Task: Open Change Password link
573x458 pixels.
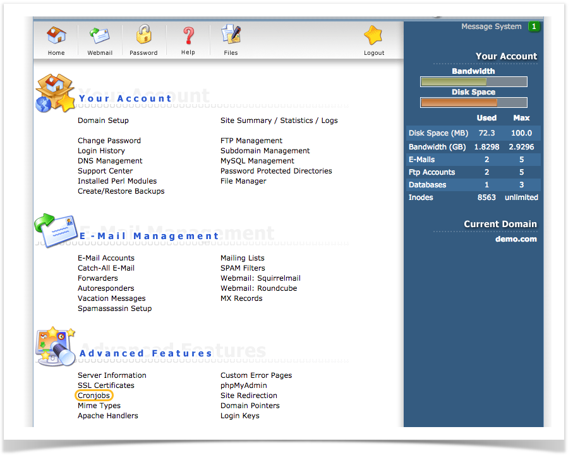Action: tap(109, 141)
